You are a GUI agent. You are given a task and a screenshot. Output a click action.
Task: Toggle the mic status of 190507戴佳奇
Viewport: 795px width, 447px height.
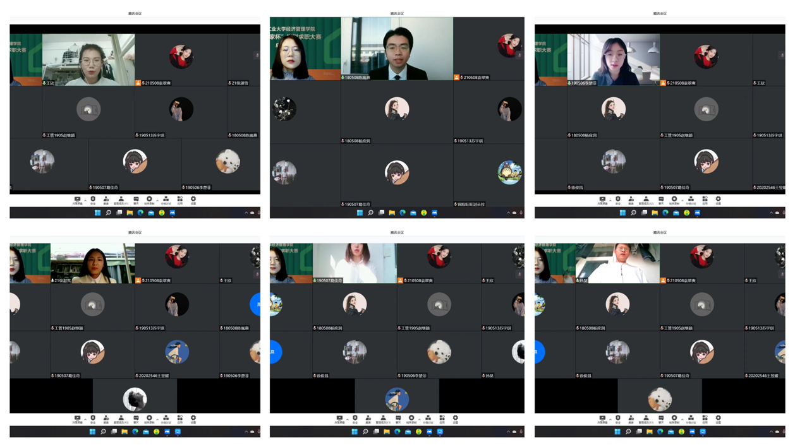(x=90, y=188)
